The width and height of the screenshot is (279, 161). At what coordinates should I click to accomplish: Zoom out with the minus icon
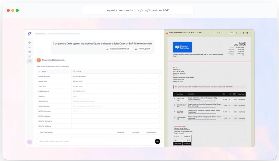click(227, 33)
